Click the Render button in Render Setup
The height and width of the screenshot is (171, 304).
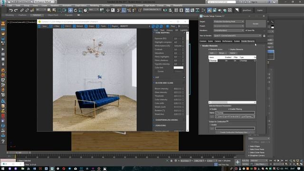(256, 24)
